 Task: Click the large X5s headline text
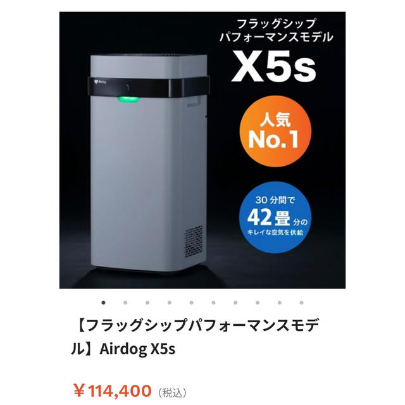pos(274,66)
